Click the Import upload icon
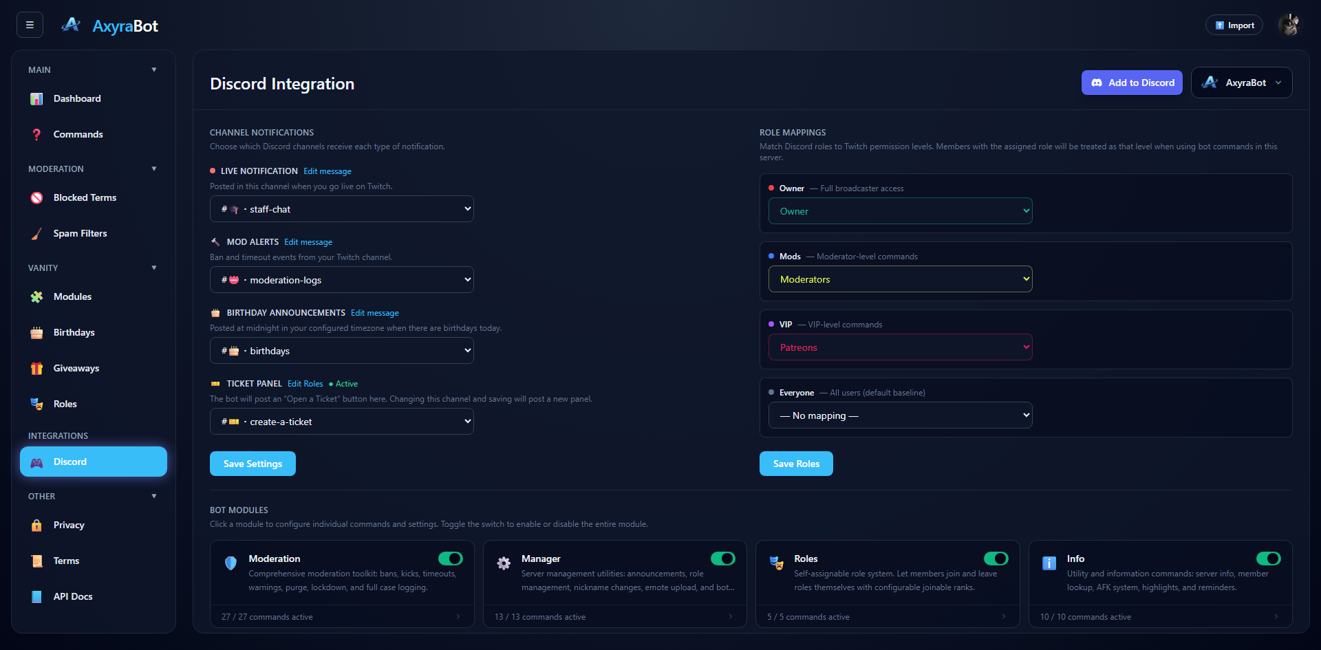1321x650 pixels. click(1220, 25)
